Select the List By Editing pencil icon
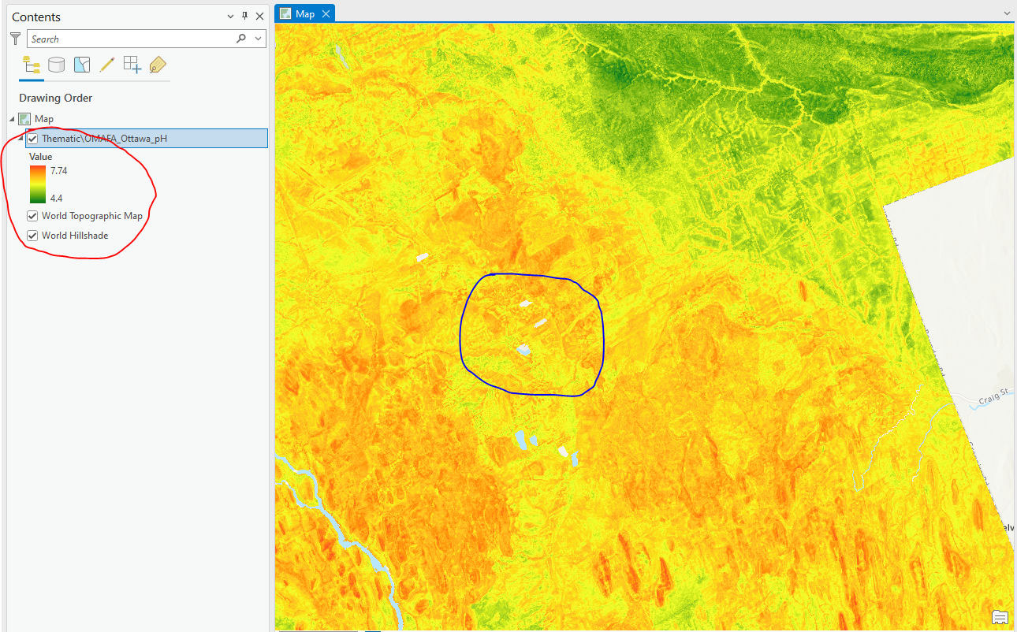 107,65
